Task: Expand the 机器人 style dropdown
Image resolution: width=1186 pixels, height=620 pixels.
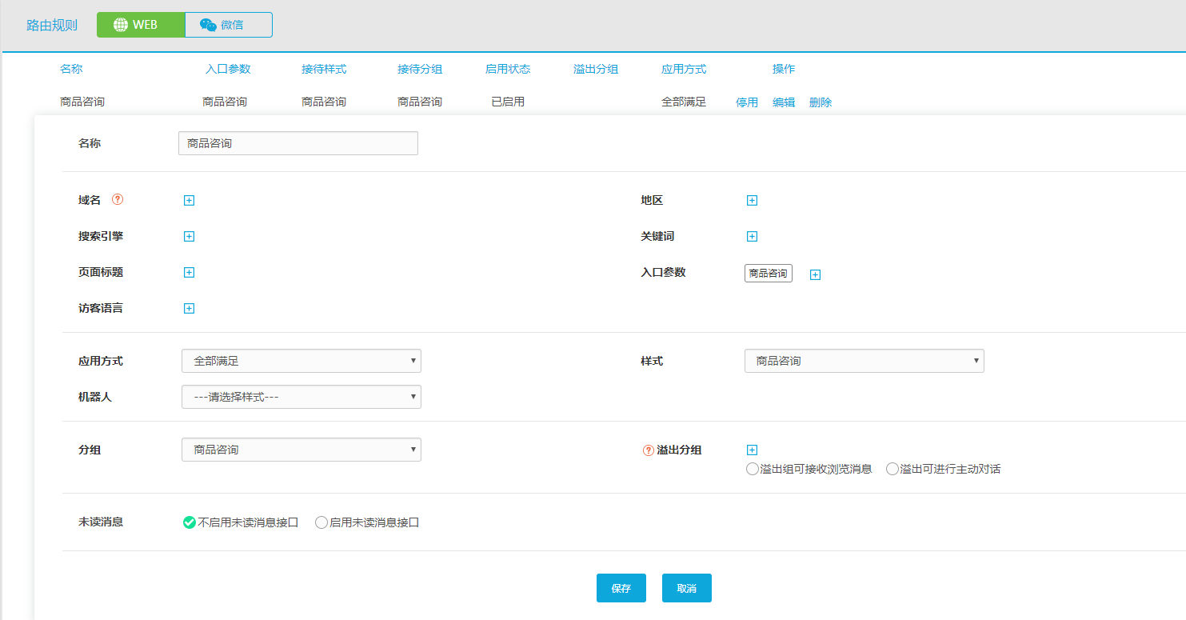Action: [301, 398]
